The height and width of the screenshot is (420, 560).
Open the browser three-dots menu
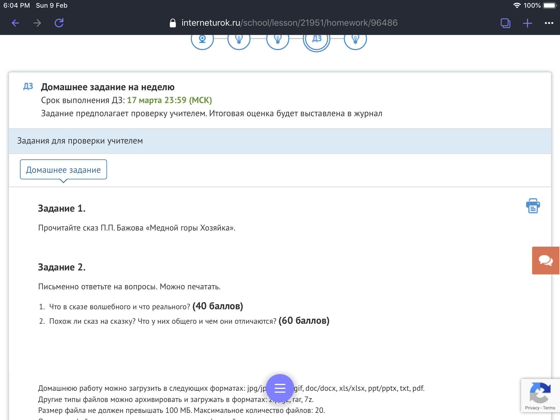point(549,23)
